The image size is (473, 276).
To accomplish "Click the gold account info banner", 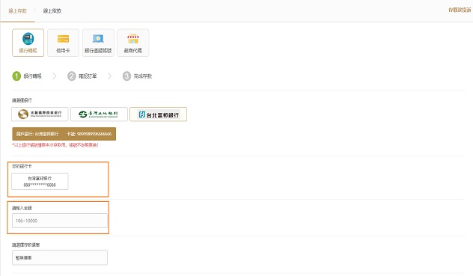I will pos(64,134).
